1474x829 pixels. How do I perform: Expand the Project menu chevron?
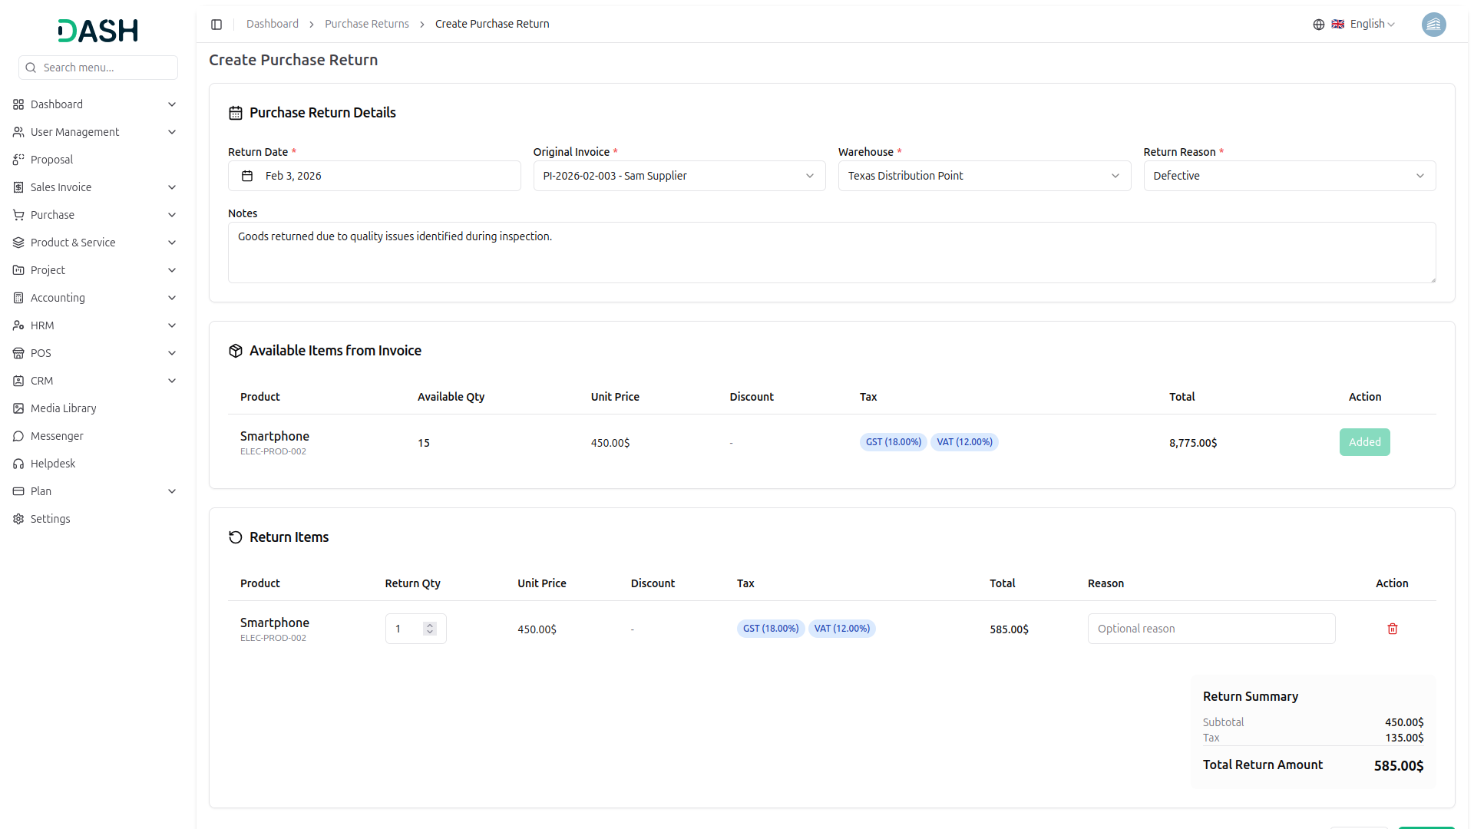click(172, 270)
